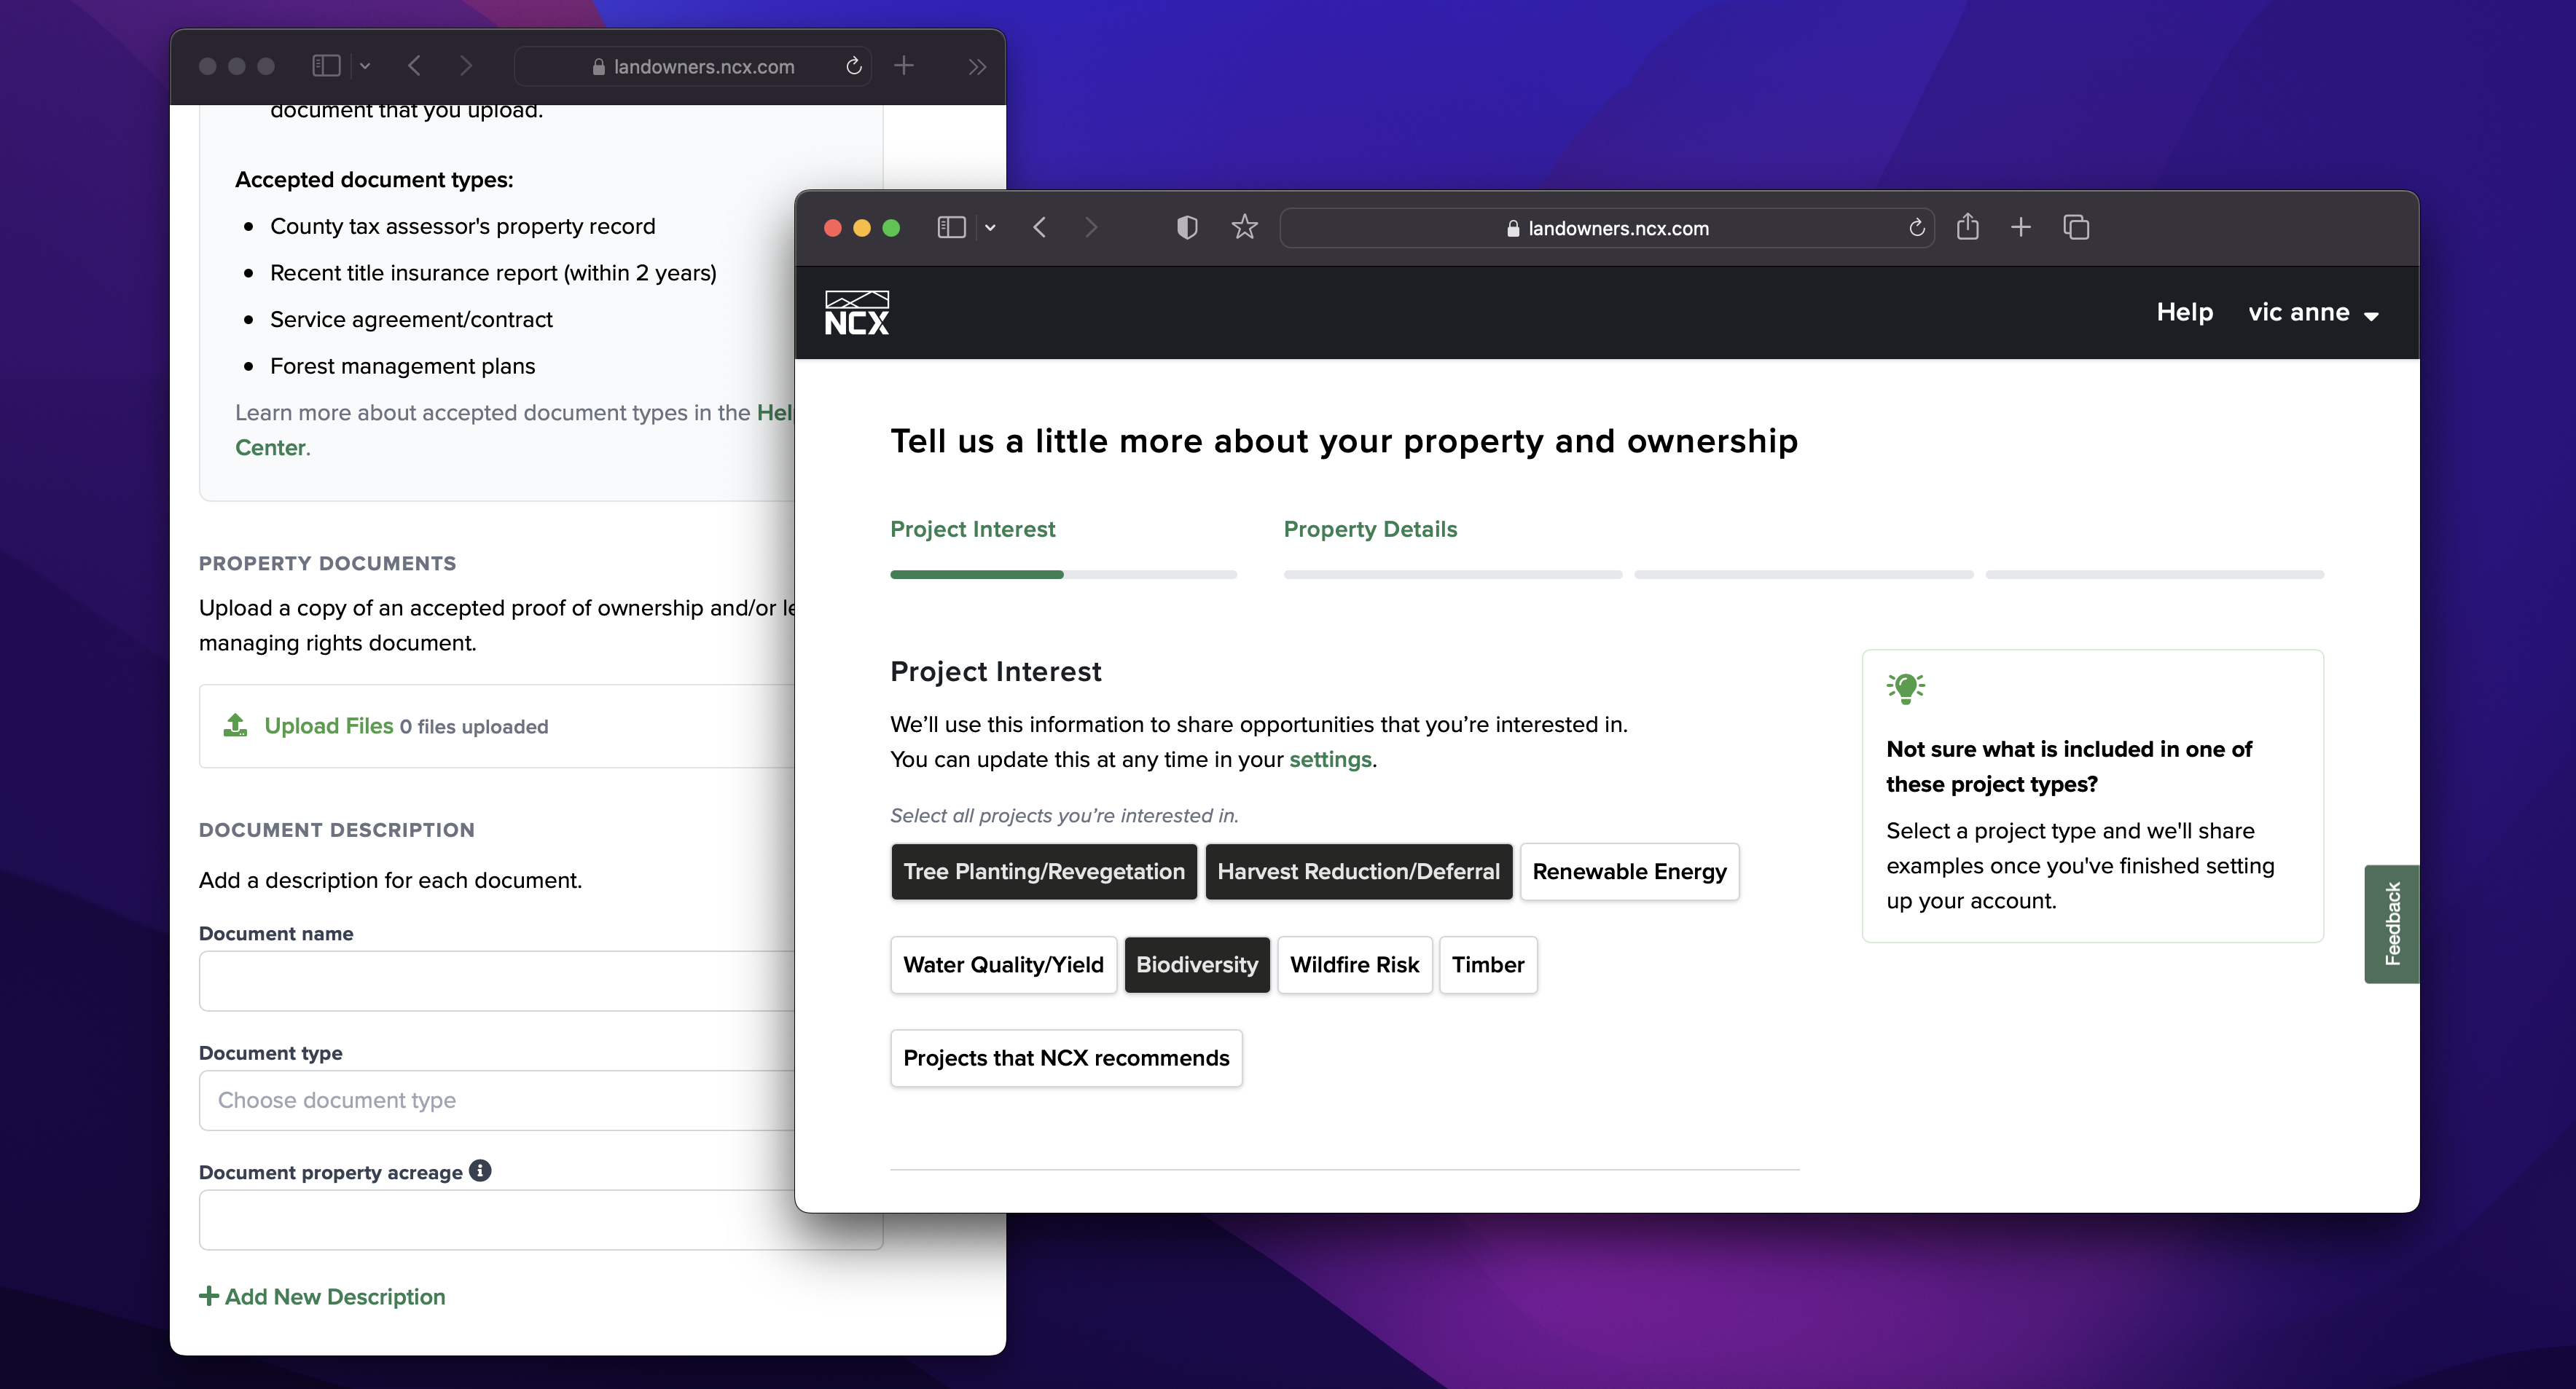Deselect Harvest Reduction/Deferral project
2576x1389 pixels.
1358,871
